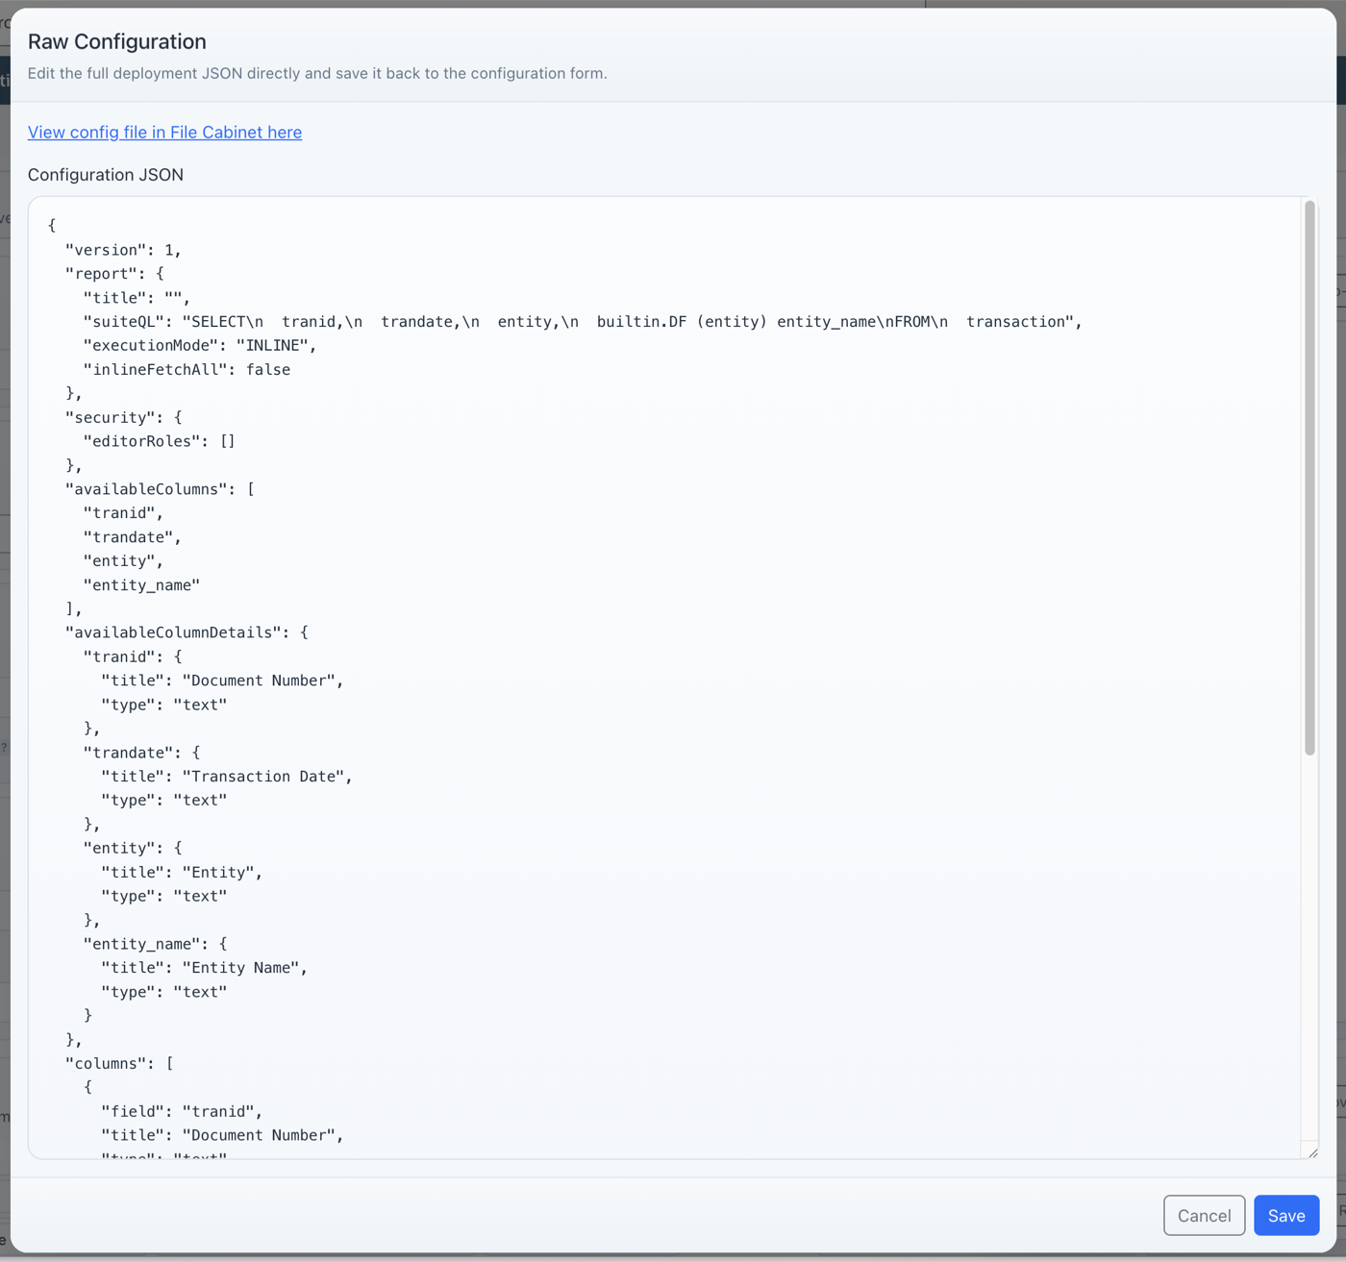Click the Configuration JSON label
1346x1262 pixels.
106,174
